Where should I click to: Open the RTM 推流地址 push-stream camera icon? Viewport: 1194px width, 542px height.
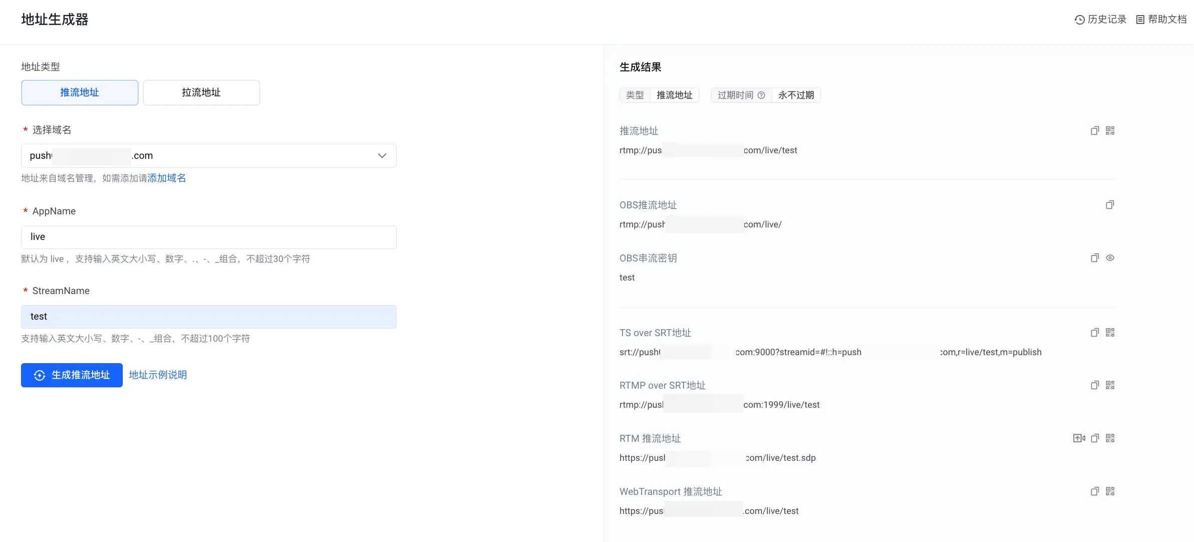click(1079, 438)
